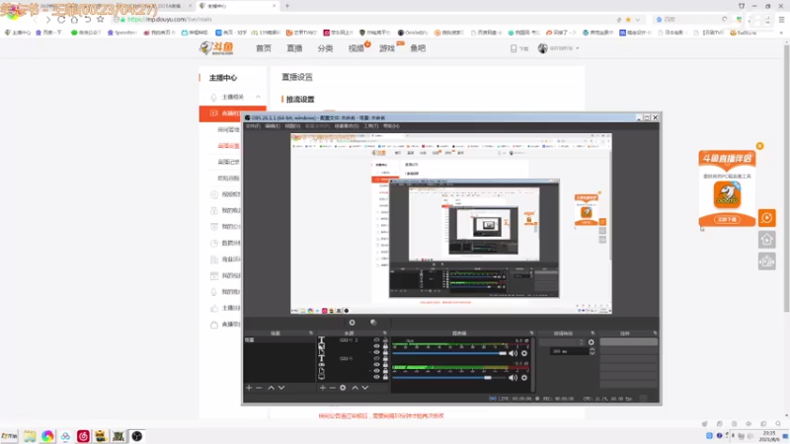Open settings gear of the lower mixer channel
Screen dimensions: 790x444
(x=524, y=378)
